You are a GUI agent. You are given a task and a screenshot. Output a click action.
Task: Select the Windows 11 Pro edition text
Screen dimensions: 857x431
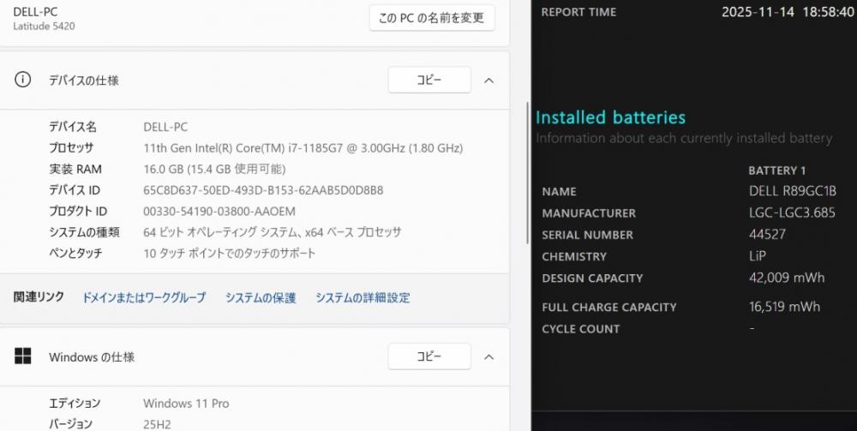coord(186,404)
